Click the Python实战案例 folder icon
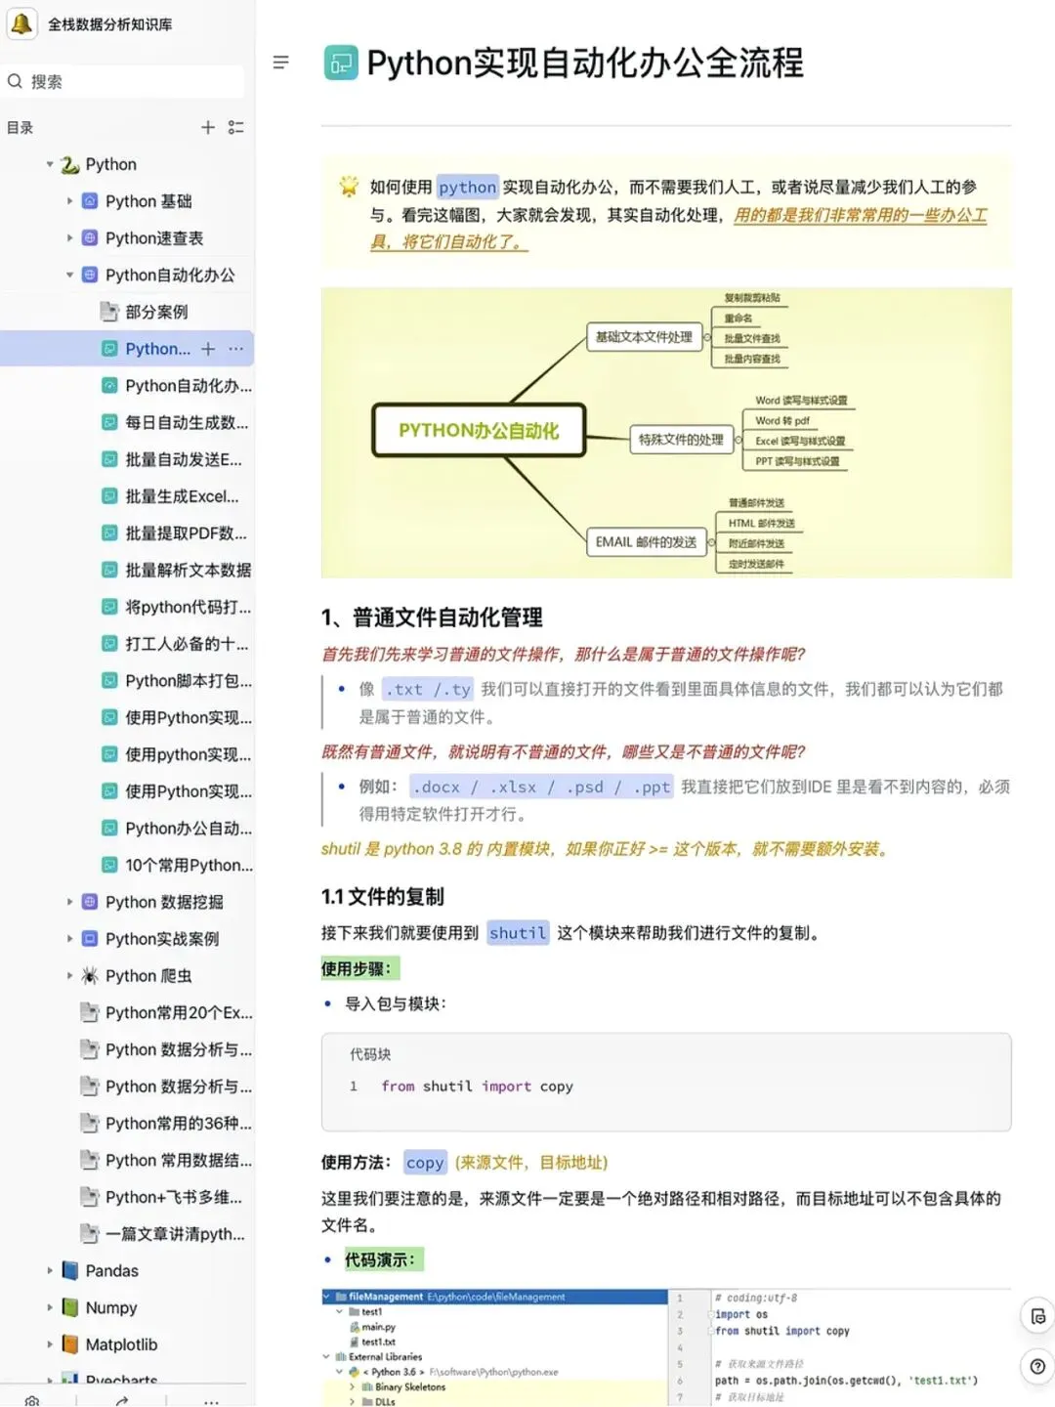1055x1407 pixels. (90, 939)
